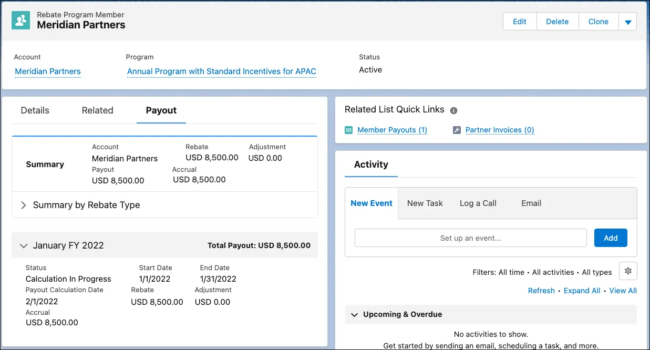Image resolution: width=650 pixels, height=350 pixels.
Task: Select the Activity tab
Action: (371, 164)
